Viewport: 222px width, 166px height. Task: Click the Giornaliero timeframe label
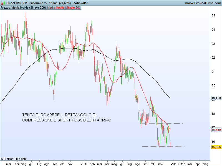[x=38, y=3]
